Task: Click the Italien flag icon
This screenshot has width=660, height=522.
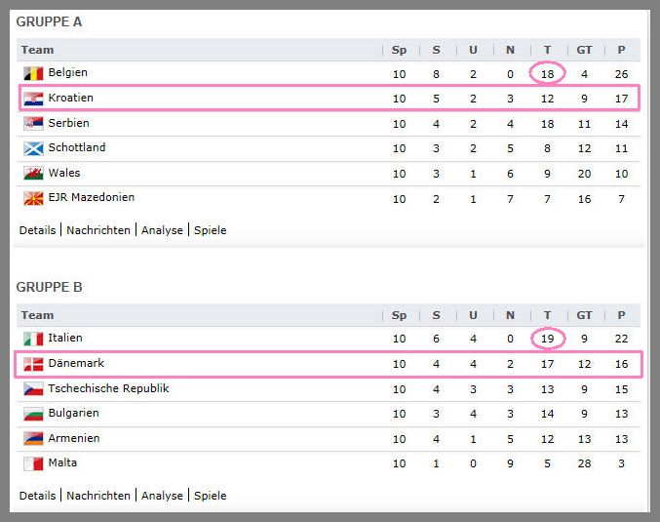Action: pos(33,339)
